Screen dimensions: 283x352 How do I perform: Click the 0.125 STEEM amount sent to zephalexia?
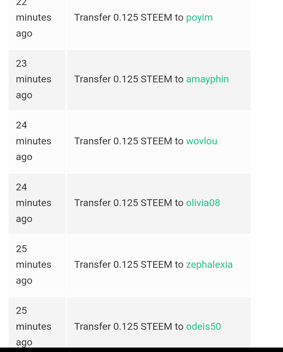pos(143,265)
